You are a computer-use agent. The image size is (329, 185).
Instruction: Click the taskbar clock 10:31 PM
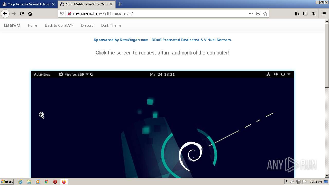click(316, 182)
